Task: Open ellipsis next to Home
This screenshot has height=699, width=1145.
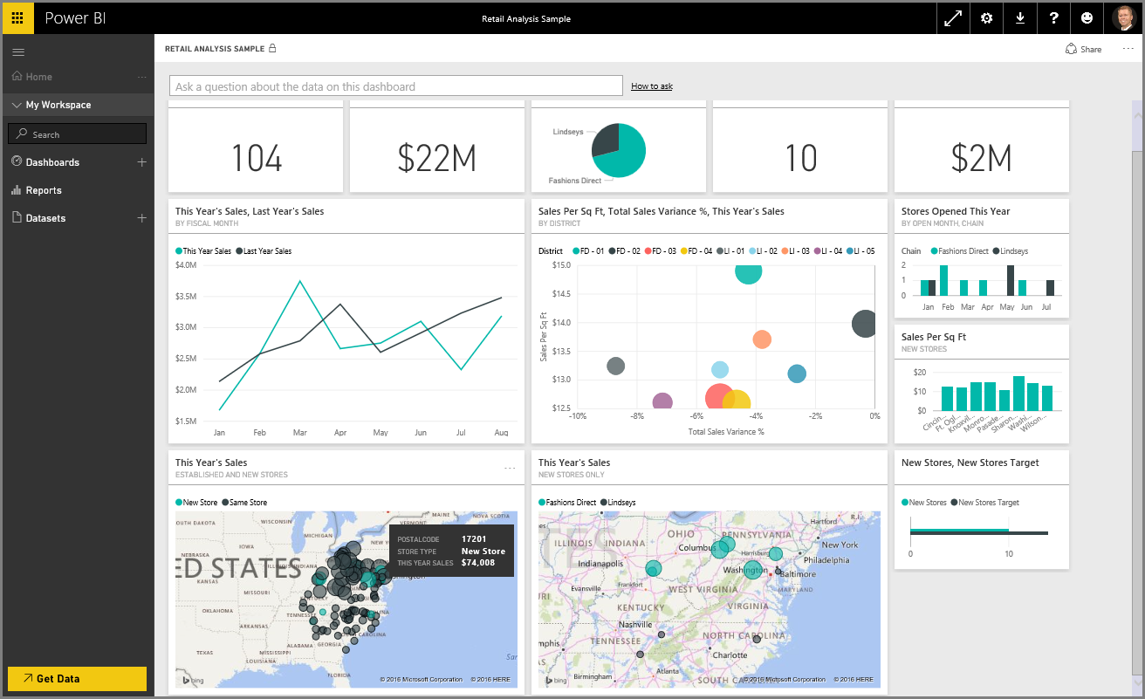Action: click(142, 77)
